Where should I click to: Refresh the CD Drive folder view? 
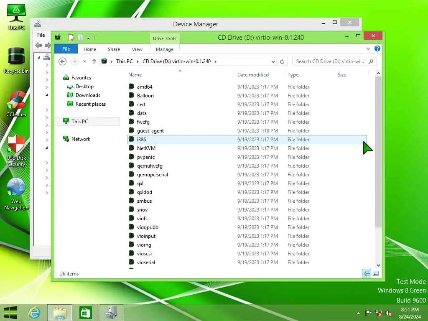(282, 61)
